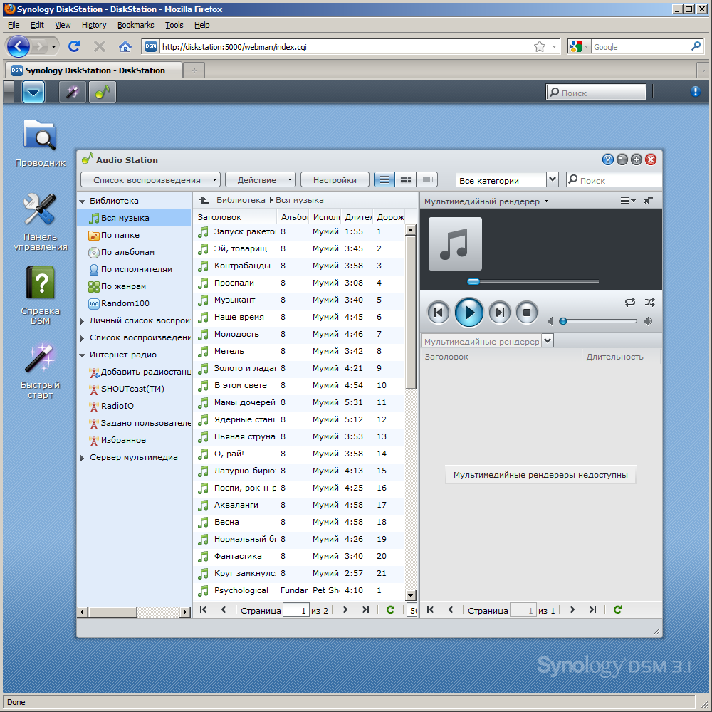
Task: Sort by Заголовок column header
Action: (x=235, y=217)
